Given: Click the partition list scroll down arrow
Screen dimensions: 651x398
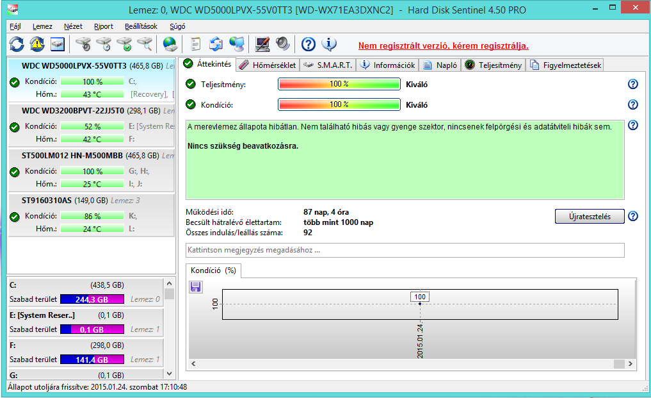Looking at the screenshot, I should tap(169, 374).
